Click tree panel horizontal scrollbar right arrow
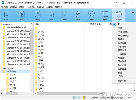The image size is (136, 100). pyautogui.click(x=29, y=93)
